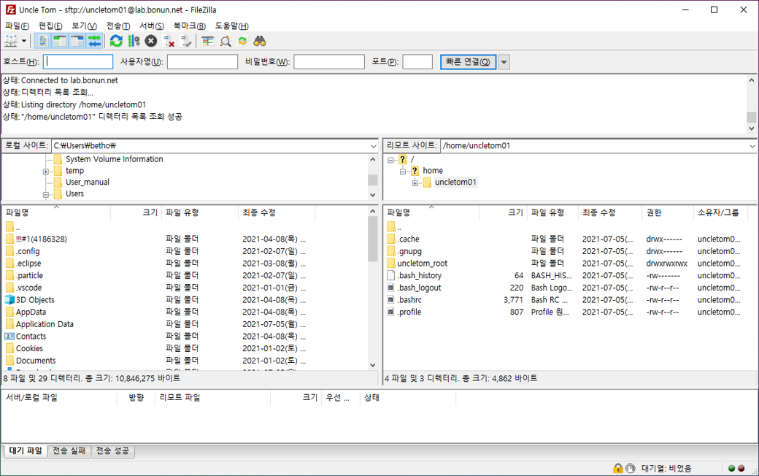Sort remote files by 권한 column
Screen dimensions: 759x476
tap(668, 212)
